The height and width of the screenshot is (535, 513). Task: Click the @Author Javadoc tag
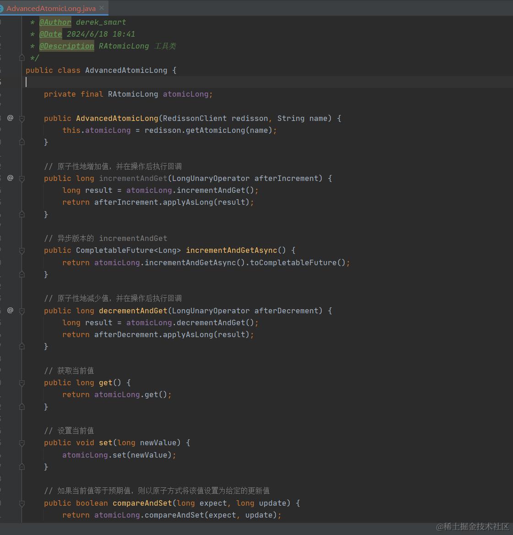click(55, 22)
